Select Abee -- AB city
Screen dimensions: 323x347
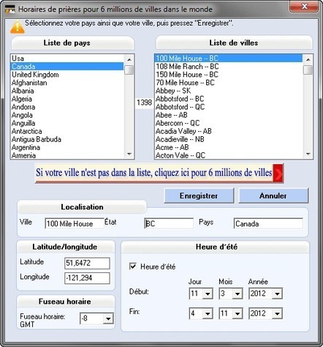click(x=229, y=115)
